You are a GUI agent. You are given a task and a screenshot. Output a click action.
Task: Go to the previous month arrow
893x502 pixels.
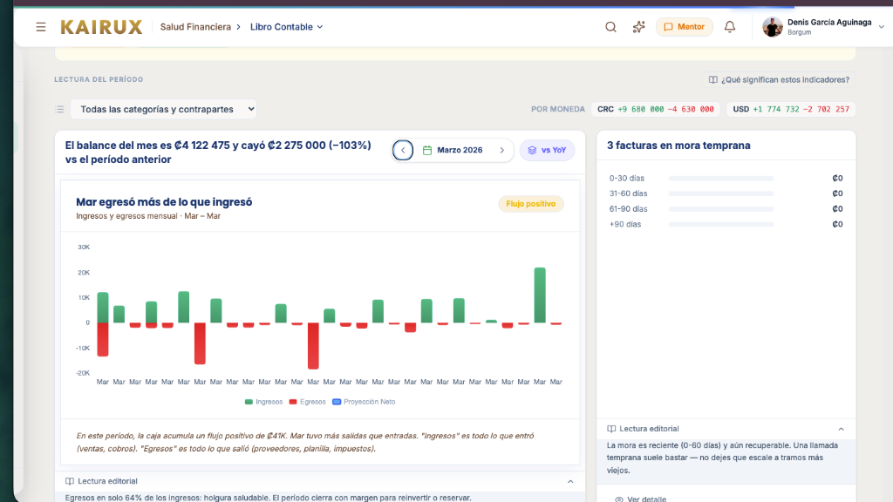point(403,150)
